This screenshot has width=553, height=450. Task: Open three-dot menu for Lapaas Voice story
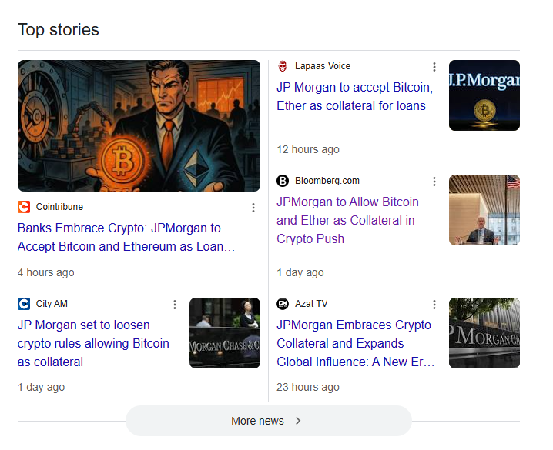[x=434, y=67]
